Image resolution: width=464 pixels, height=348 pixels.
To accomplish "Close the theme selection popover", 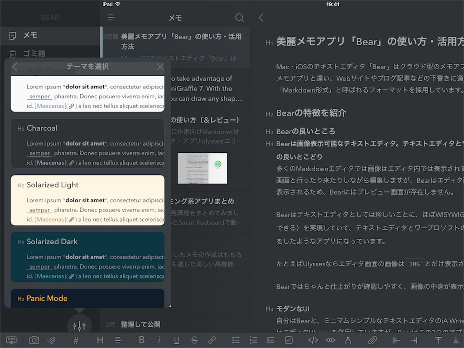I will click(160, 67).
